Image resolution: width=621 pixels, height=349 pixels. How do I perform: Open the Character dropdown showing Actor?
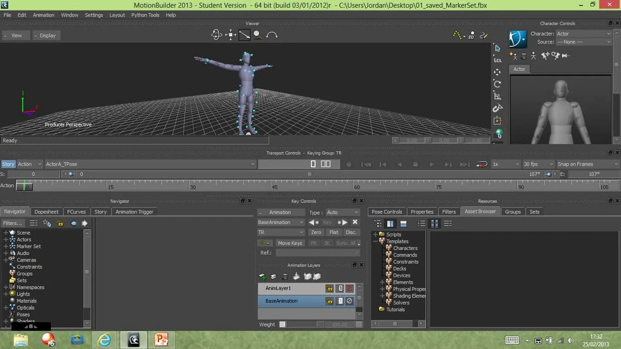pyautogui.click(x=583, y=33)
